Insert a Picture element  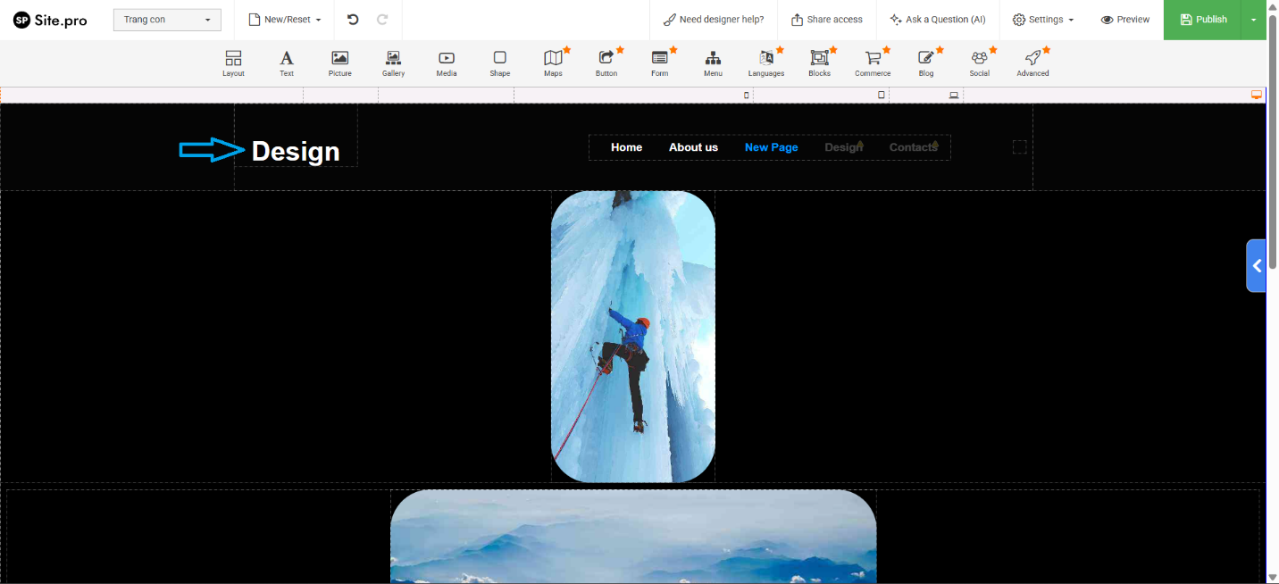[339, 59]
